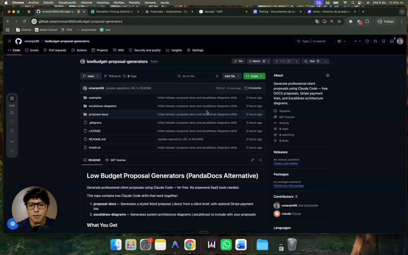Image resolution: width=408 pixels, height=255 pixels.
Task: Switch to the Issues tab
Action: [x=32, y=50]
